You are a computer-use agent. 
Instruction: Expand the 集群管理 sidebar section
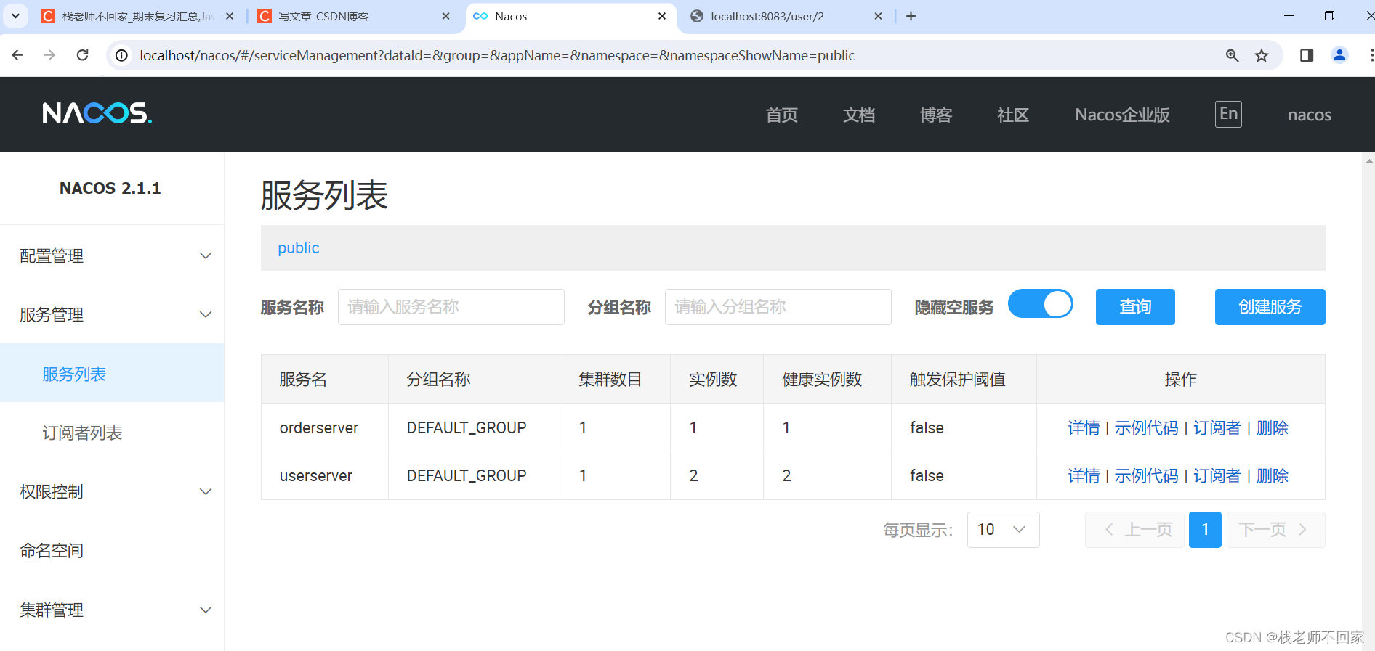(x=112, y=610)
